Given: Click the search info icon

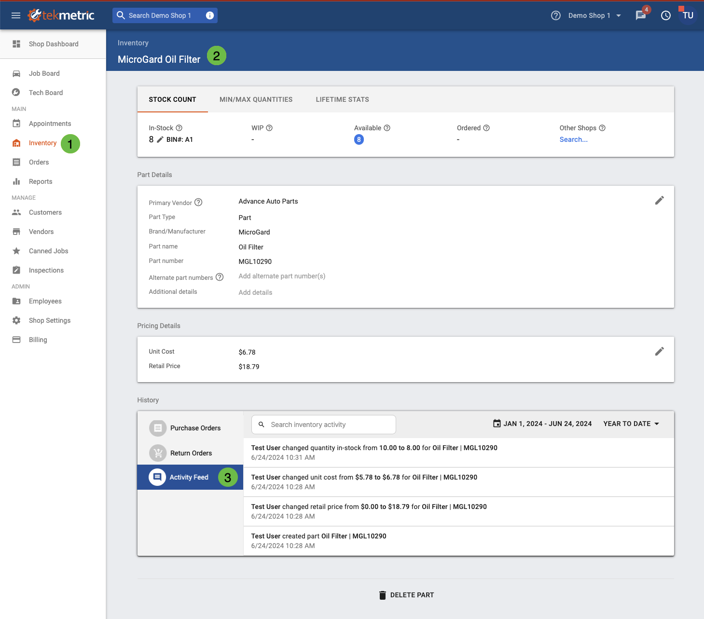Looking at the screenshot, I should pyautogui.click(x=210, y=15).
